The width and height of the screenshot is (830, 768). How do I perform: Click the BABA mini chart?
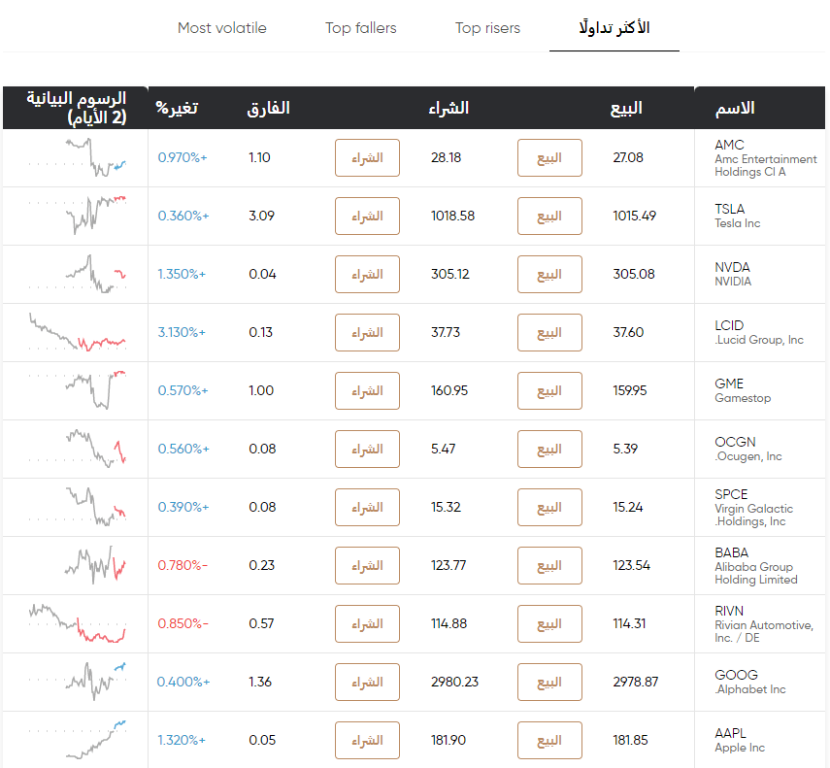75,565
